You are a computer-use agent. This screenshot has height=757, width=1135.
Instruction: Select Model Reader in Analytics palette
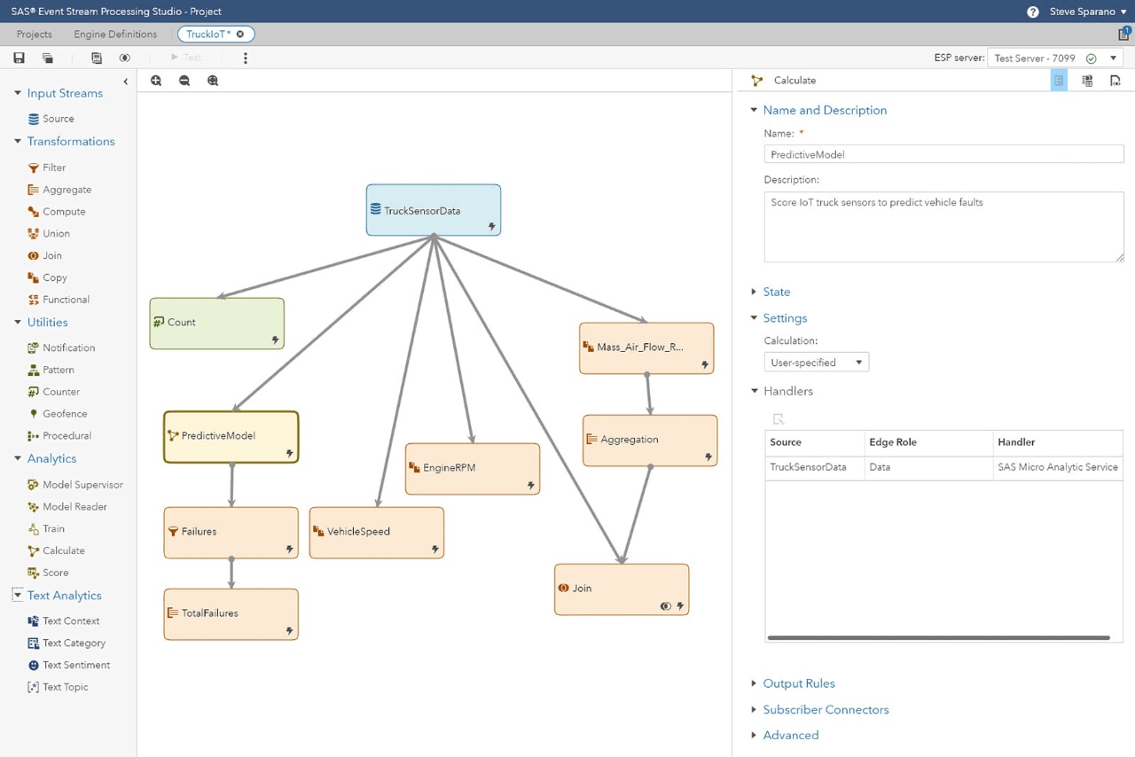(67, 507)
